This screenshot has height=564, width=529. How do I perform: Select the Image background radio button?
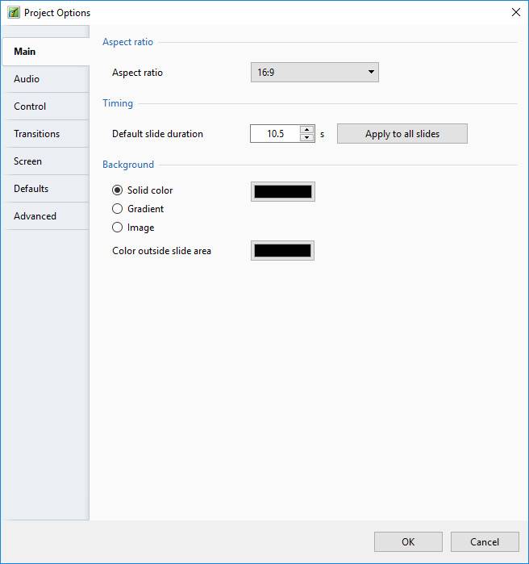(x=118, y=228)
